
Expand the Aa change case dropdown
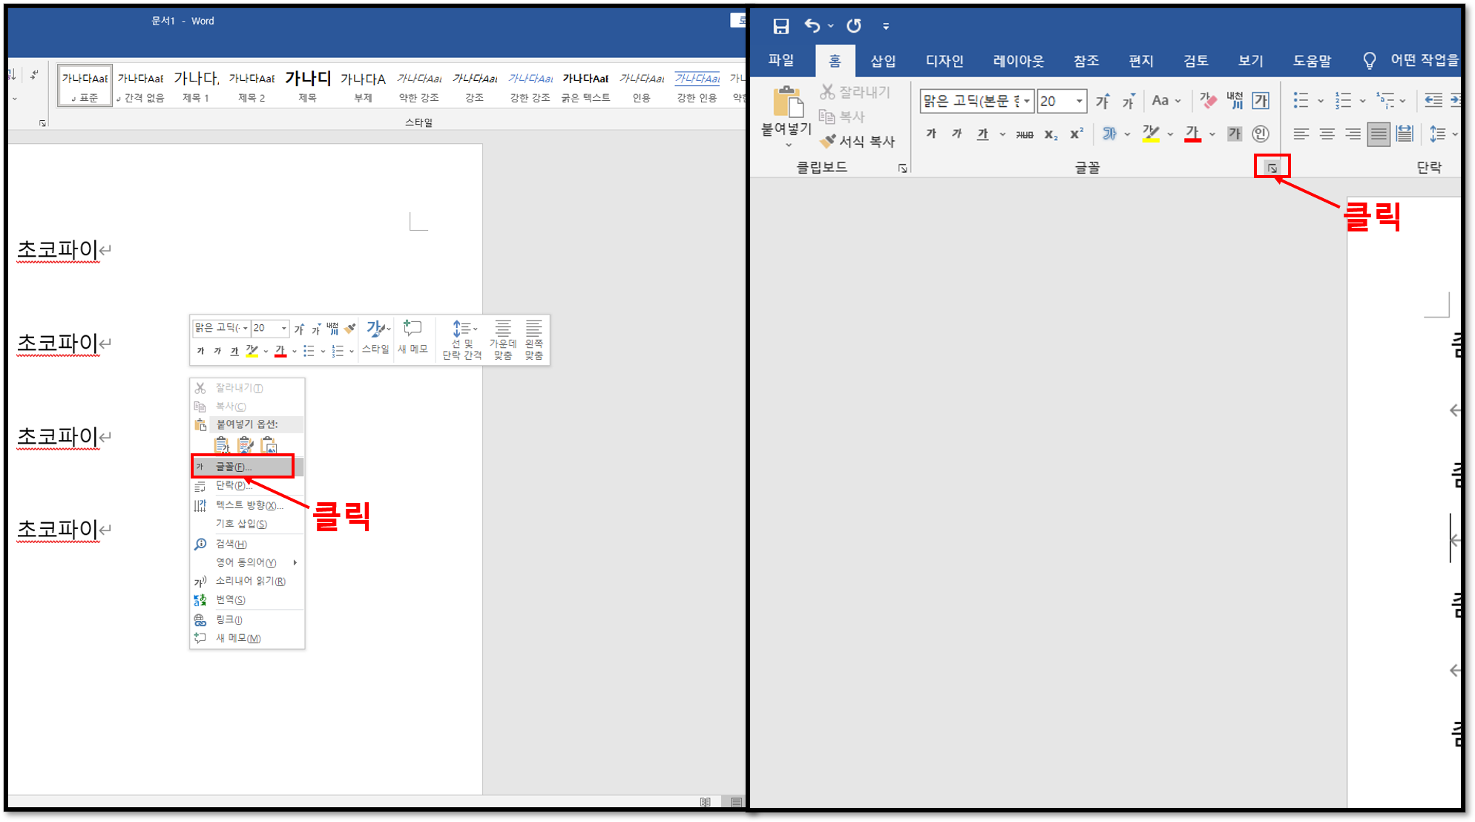tap(1166, 101)
